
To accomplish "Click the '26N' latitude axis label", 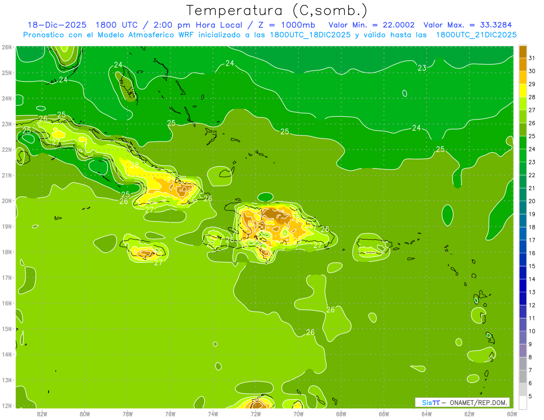I will [x=7, y=47].
